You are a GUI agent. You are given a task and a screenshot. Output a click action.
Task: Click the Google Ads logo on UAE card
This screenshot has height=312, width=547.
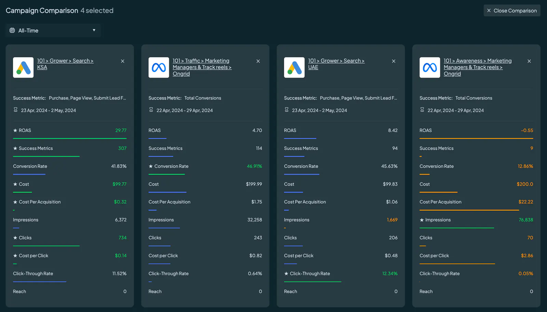tap(294, 67)
